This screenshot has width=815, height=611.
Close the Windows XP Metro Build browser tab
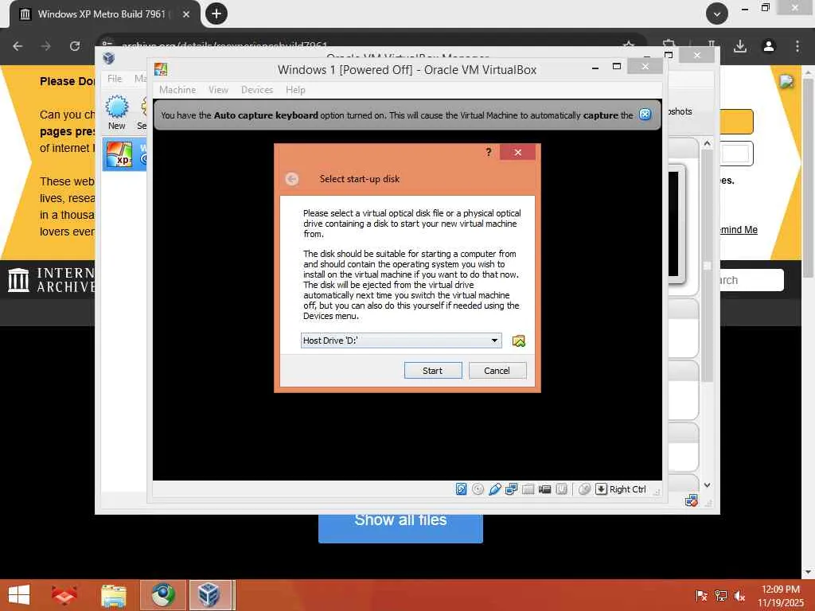click(x=185, y=14)
